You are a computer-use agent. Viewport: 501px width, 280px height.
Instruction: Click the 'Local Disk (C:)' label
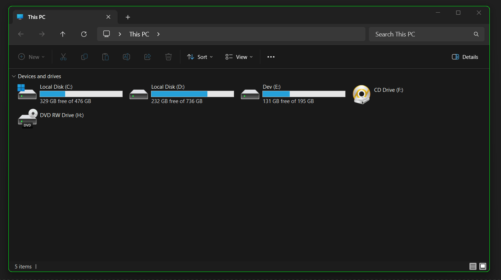56,87
